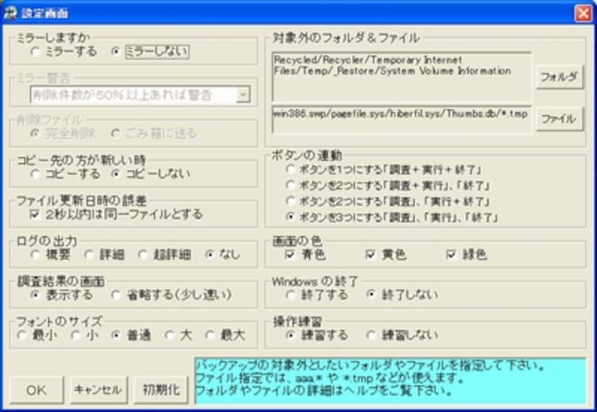Screen dimensions: 597x412
Task: Click the 初期化 reset button
Action: (x=161, y=390)
